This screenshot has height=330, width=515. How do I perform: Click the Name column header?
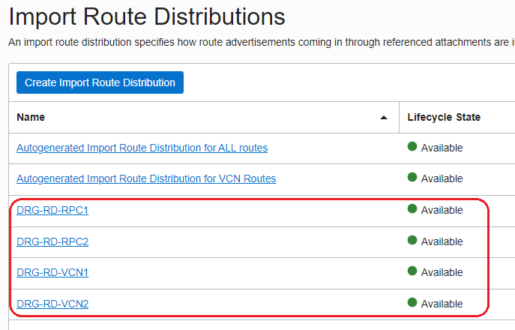[x=31, y=117]
